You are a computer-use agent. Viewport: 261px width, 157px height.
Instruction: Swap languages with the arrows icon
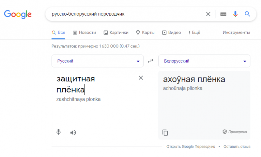(x=151, y=61)
